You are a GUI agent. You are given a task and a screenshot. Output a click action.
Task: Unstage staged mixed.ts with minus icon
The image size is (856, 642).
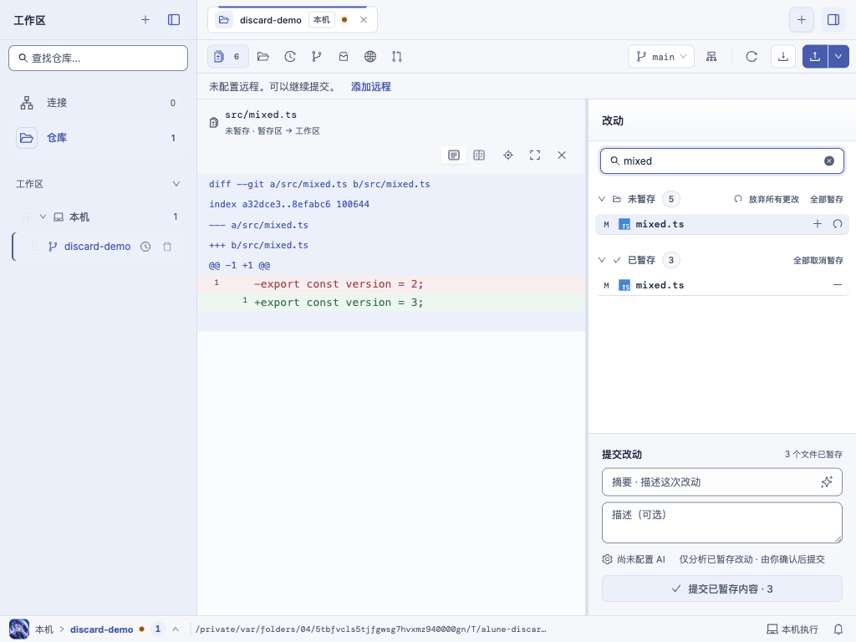pyautogui.click(x=838, y=285)
